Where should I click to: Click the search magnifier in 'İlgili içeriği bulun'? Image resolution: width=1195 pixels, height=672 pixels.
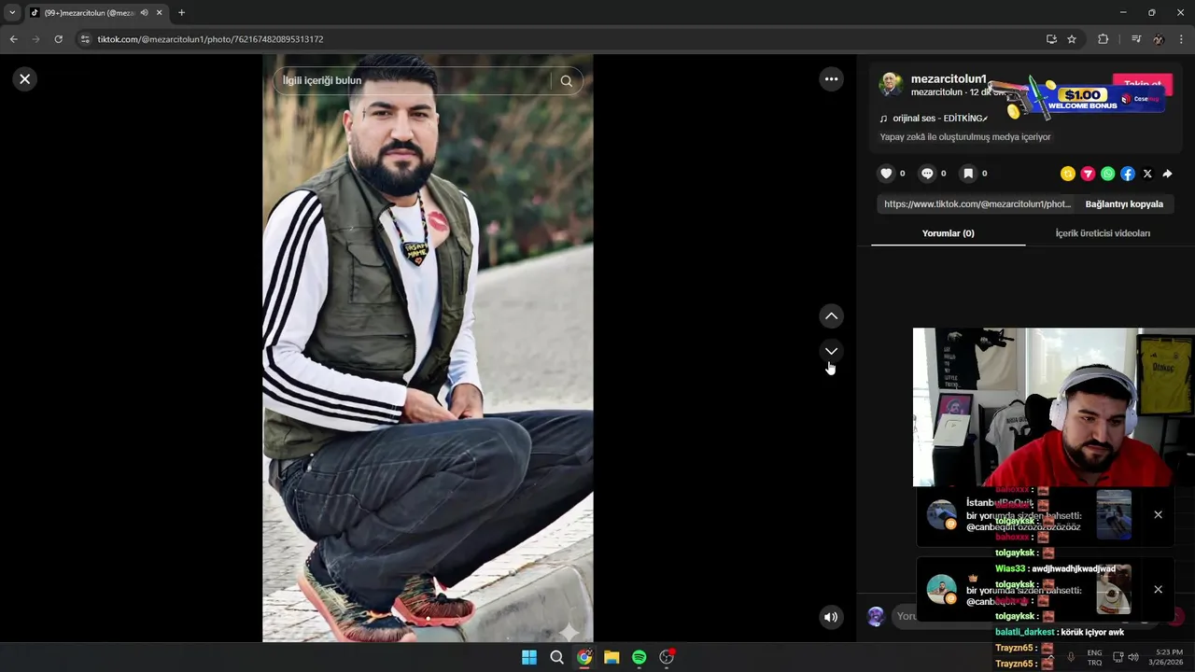567,80
